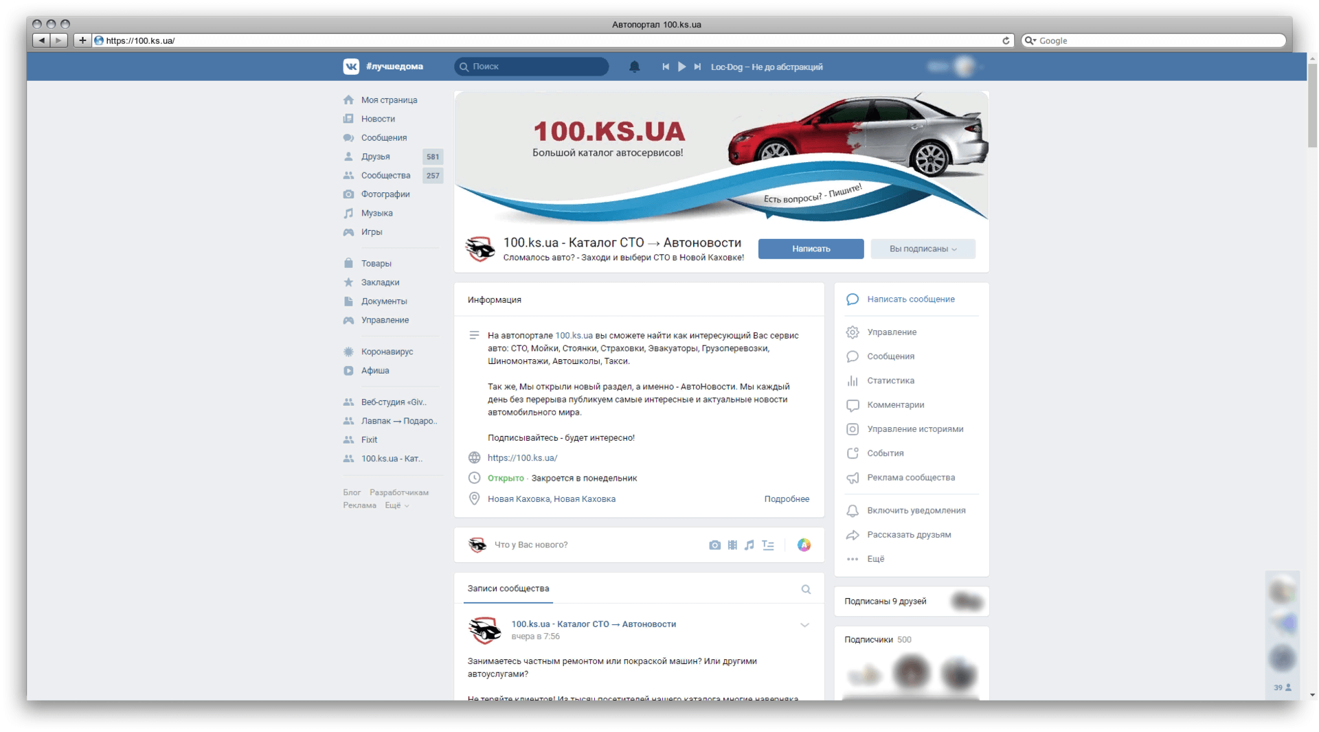Click the Товары bag icon
This screenshot has height=732, width=1319.
pos(348,264)
